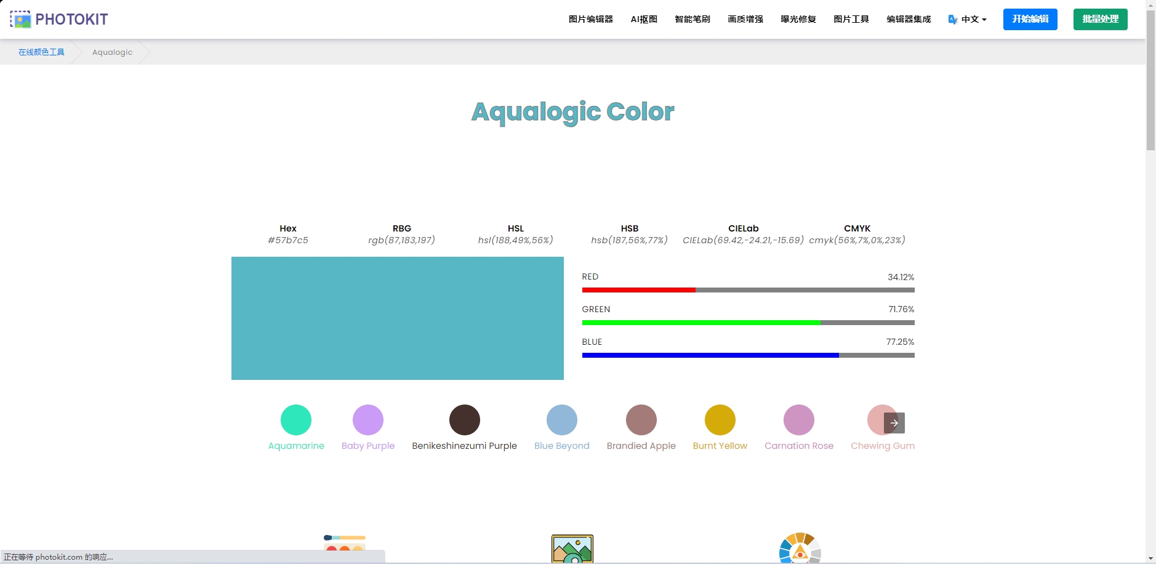Click the picture frame icon at page bottom

(x=572, y=548)
